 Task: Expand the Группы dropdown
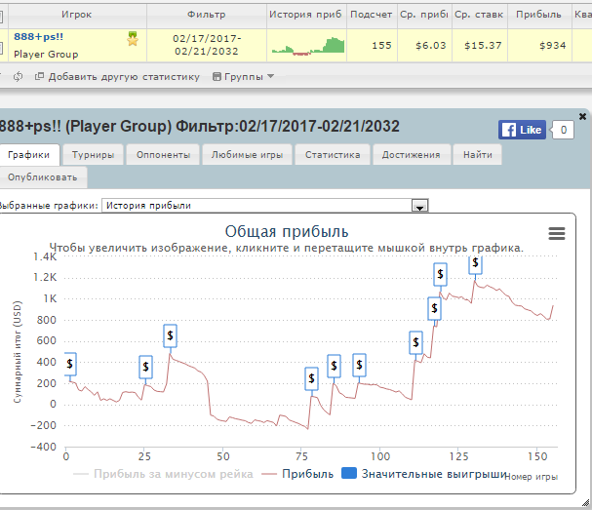[243, 77]
